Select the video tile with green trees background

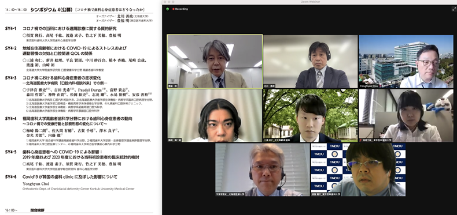click(x=311, y=115)
